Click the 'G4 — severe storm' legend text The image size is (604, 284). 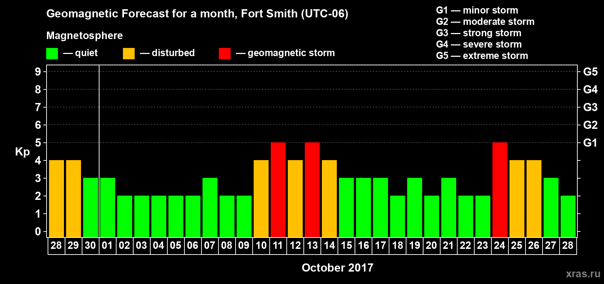pyautogui.click(x=479, y=44)
